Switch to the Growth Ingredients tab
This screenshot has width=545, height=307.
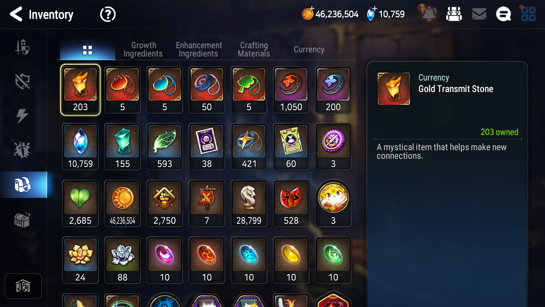click(143, 49)
